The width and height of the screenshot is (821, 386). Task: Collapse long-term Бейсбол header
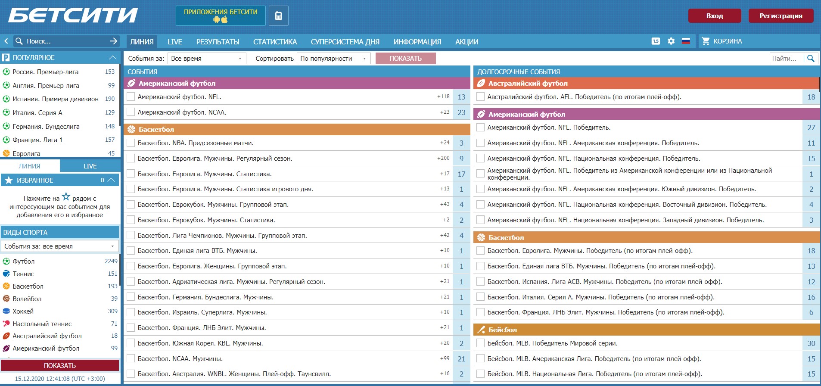647,330
